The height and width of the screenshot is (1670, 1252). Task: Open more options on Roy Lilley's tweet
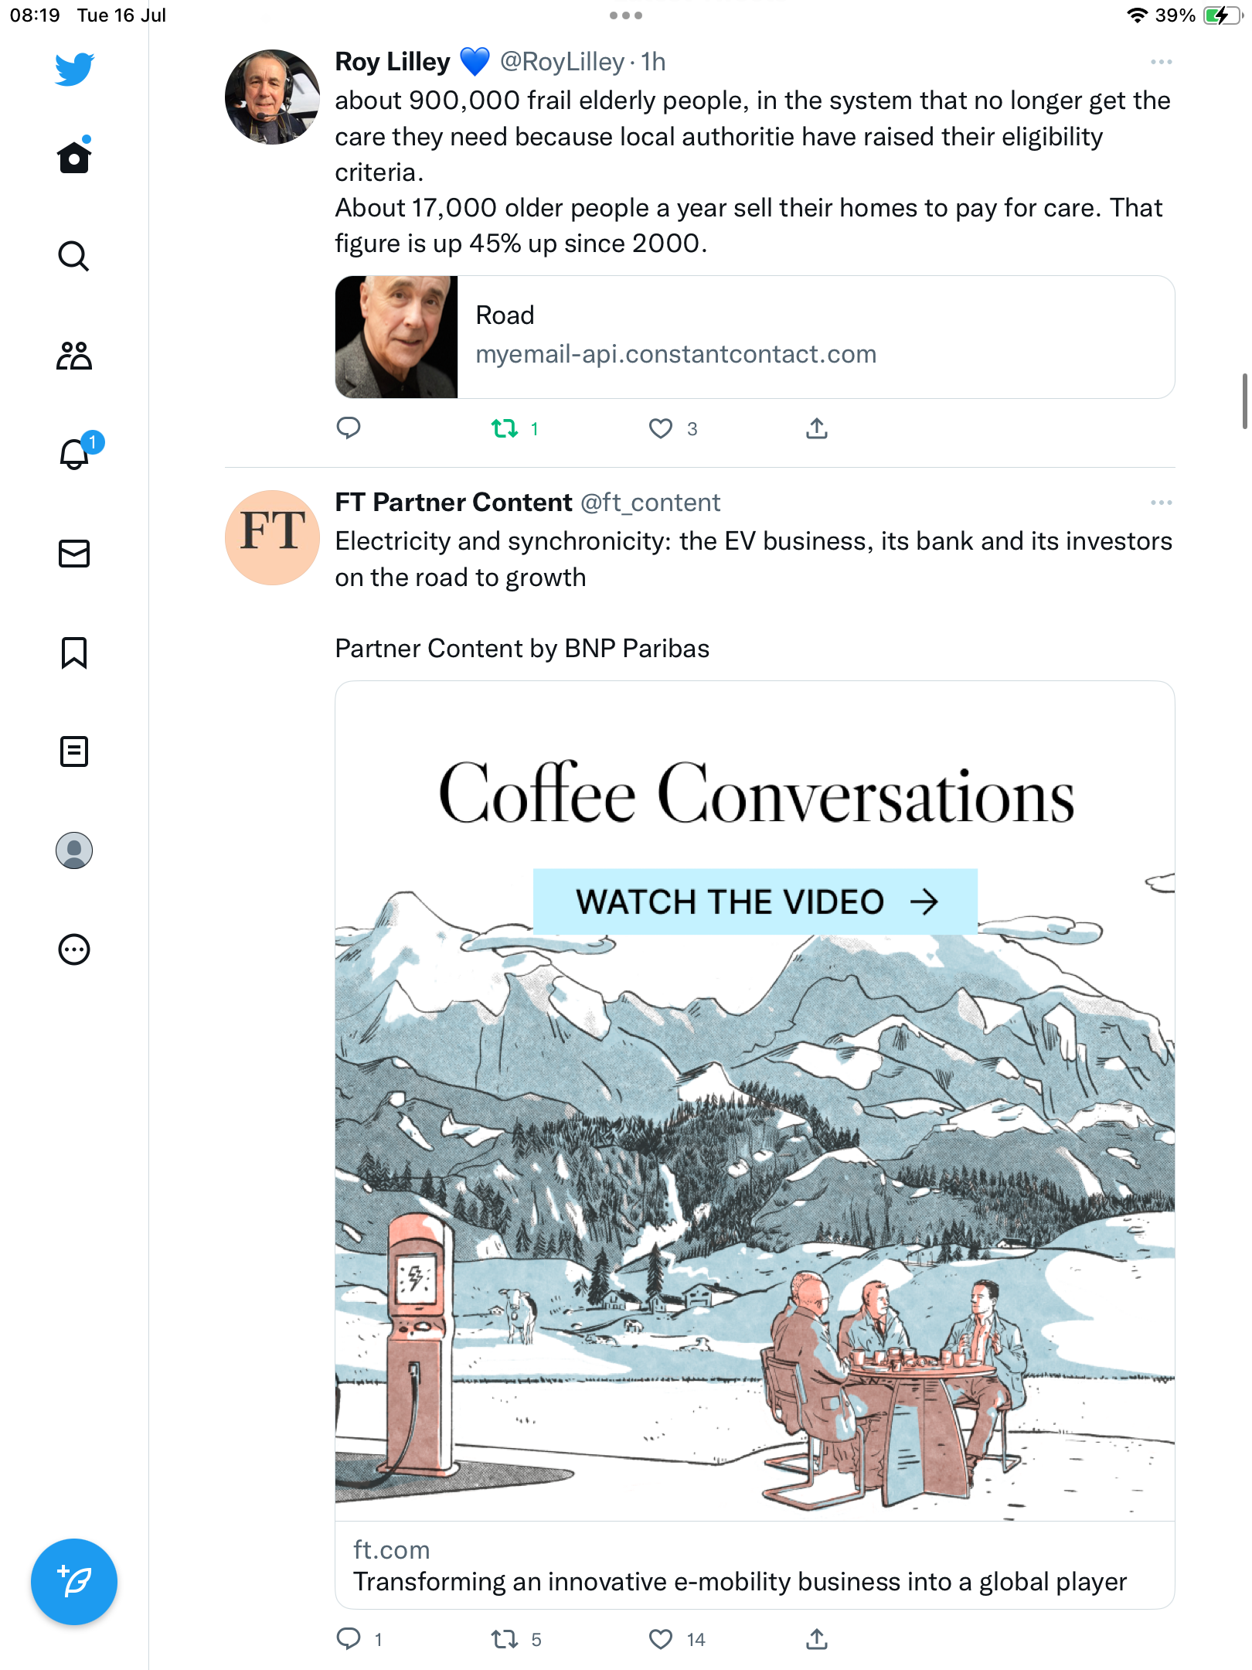[1161, 62]
